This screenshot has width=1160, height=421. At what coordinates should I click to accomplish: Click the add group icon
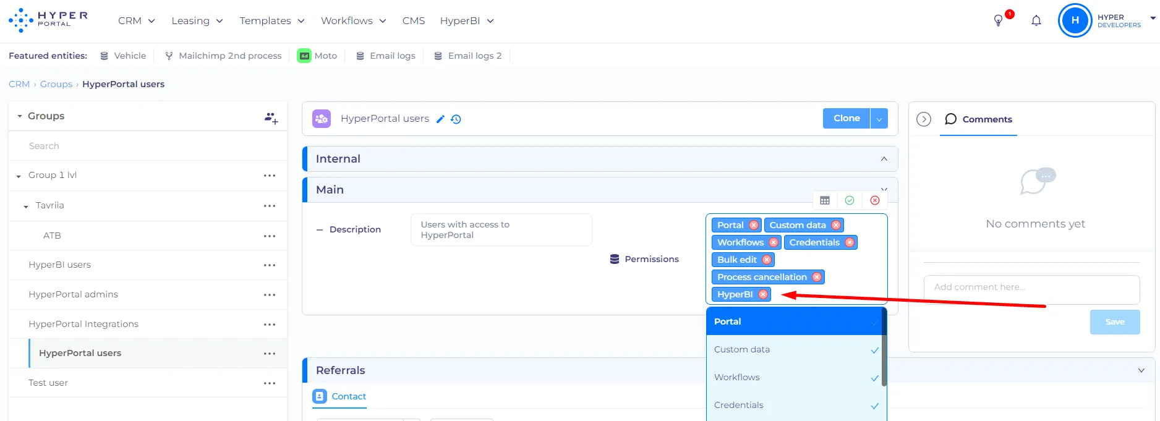(x=271, y=117)
